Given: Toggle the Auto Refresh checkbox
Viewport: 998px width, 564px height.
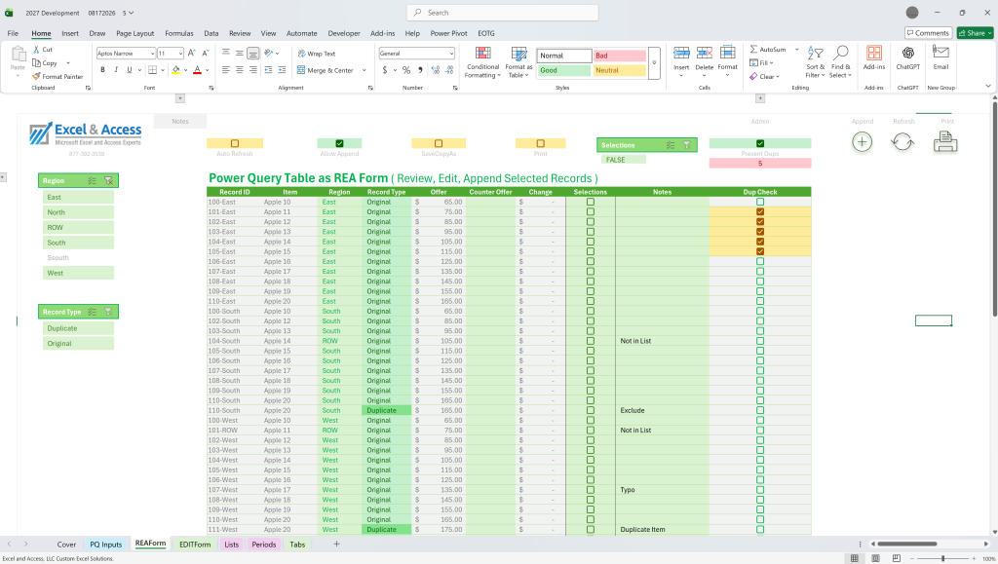Looking at the screenshot, I should point(235,144).
